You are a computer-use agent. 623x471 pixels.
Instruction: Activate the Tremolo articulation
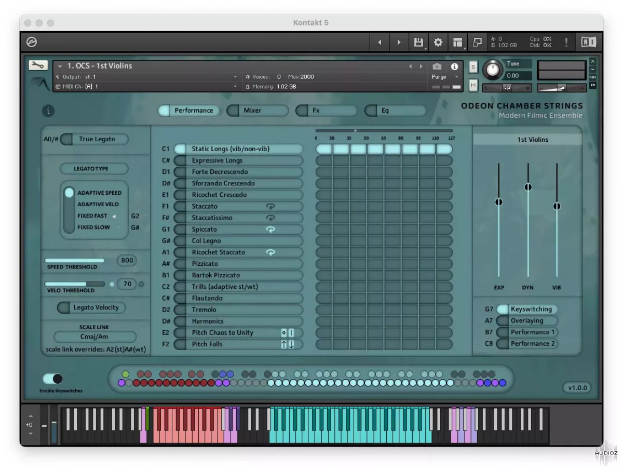click(238, 309)
